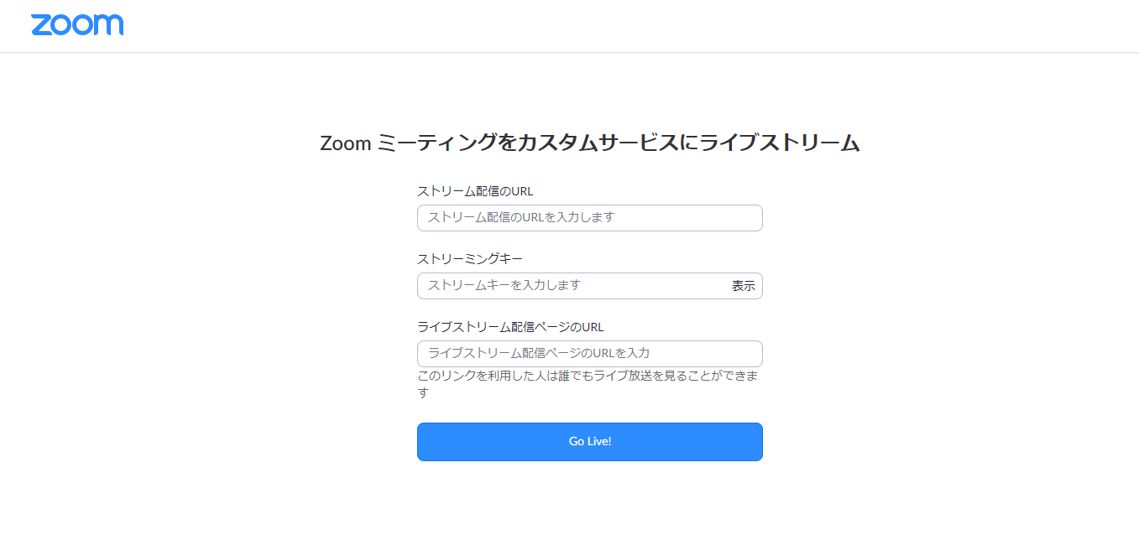Focus the ストリーミングキー input field

(571, 286)
